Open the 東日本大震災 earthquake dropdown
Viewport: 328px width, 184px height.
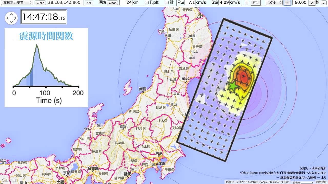coord(17,3)
